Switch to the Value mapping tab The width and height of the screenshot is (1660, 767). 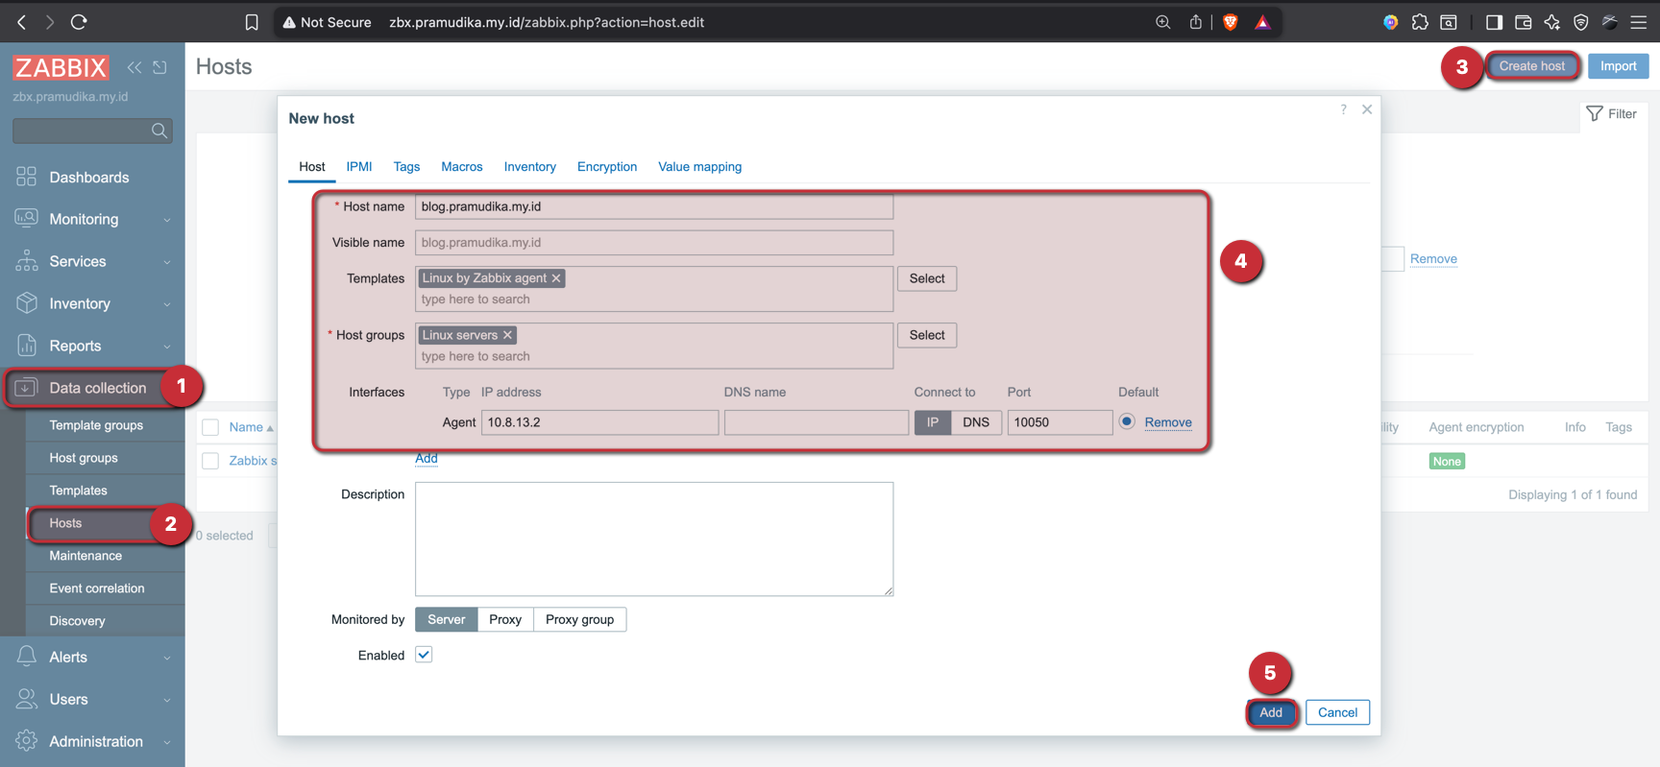point(700,166)
